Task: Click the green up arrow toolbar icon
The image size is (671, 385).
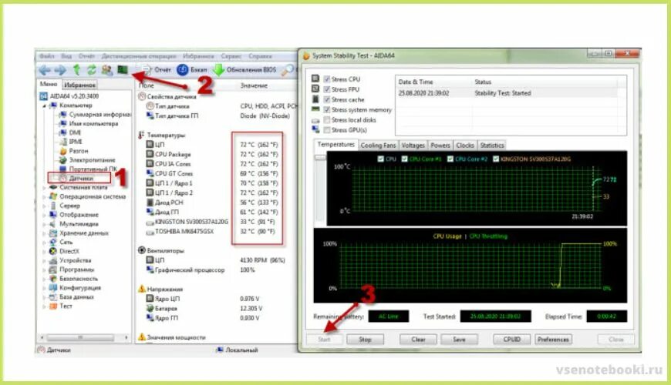Action: (77, 69)
